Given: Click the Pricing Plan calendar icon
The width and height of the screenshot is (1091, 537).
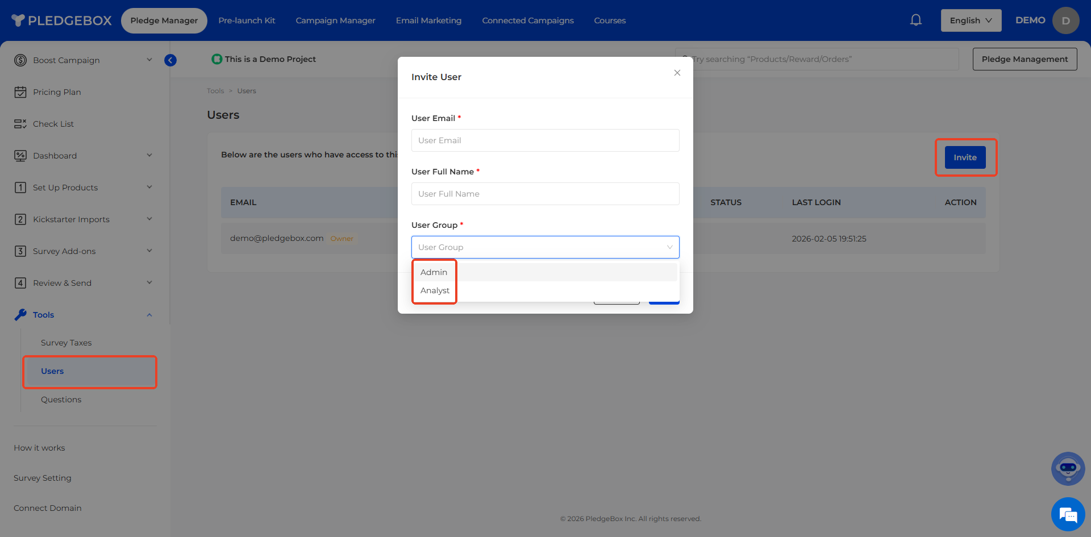Looking at the screenshot, I should pos(20,92).
